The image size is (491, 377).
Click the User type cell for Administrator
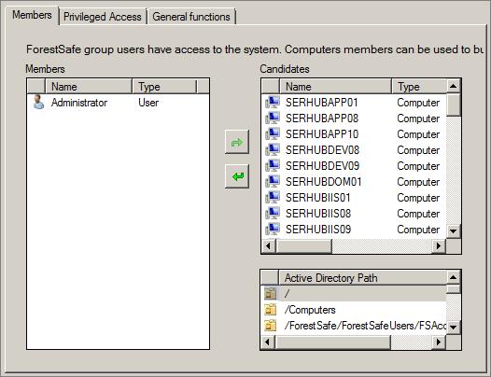(x=148, y=103)
